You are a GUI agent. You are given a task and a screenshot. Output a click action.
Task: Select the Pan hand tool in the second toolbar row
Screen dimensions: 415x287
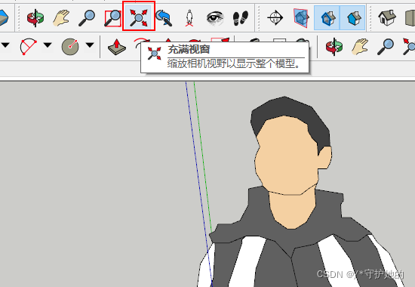[x=360, y=47]
